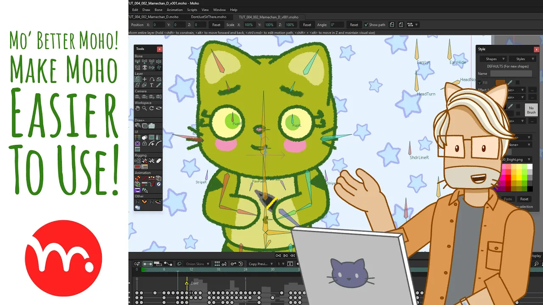This screenshot has height=305, width=543.
Task: Click the circled R icon in timeline toolbar
Action: point(241,264)
